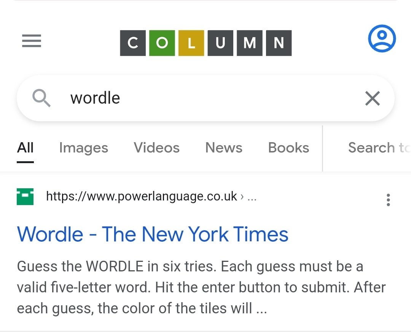411x332 pixels.
Task: Switch to the Books tab
Action: pyautogui.click(x=288, y=148)
